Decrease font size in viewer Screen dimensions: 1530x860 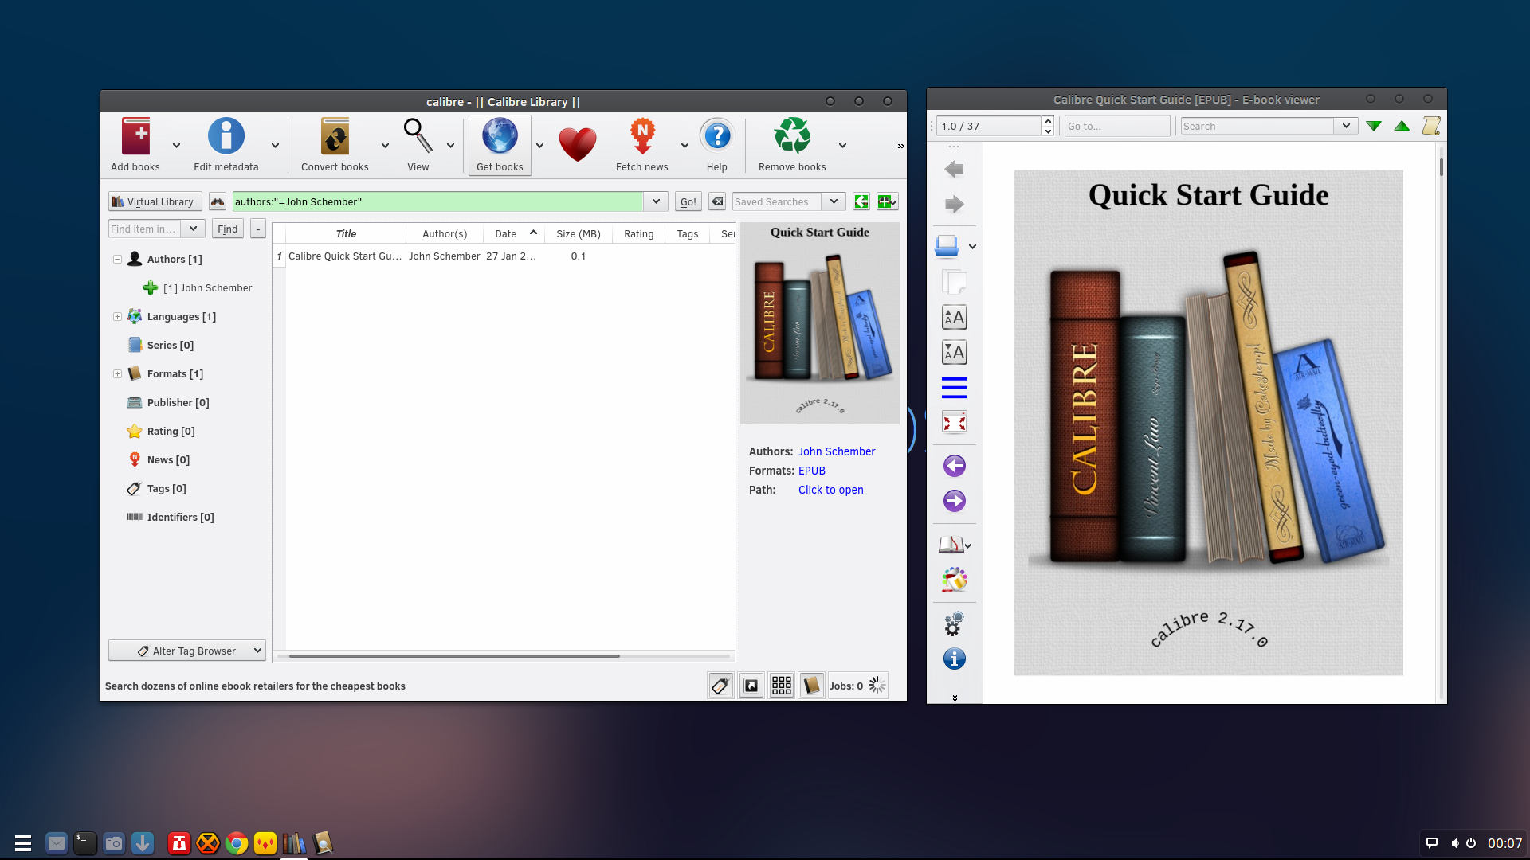[x=954, y=352]
